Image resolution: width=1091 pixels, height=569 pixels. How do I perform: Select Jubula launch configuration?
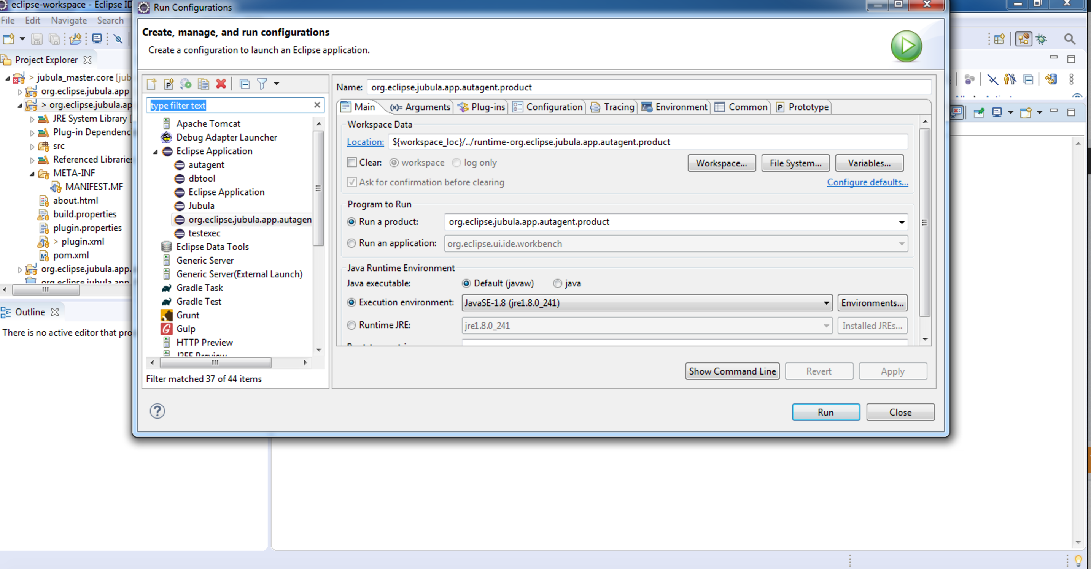pos(201,205)
